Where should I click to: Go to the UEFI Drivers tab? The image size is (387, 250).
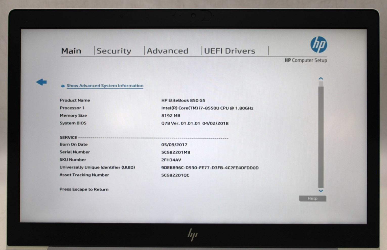pos(230,51)
